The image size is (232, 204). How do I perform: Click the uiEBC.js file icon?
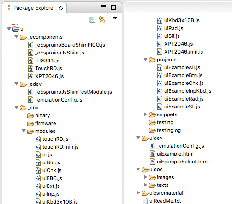click(x=38, y=178)
